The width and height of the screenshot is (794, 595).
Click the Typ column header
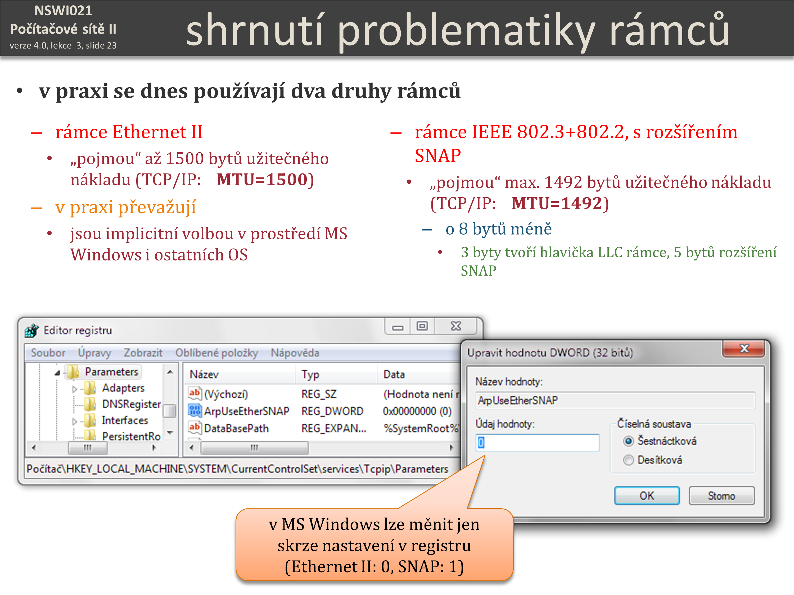(x=310, y=374)
